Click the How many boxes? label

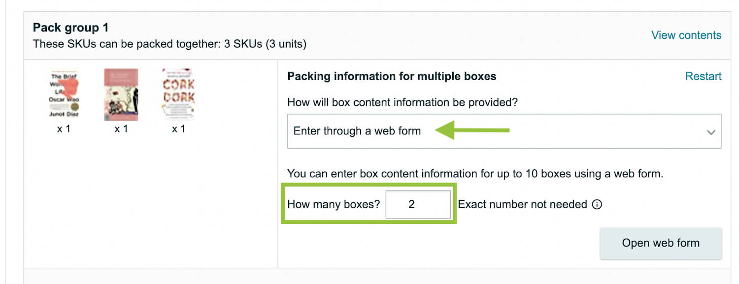click(x=334, y=204)
